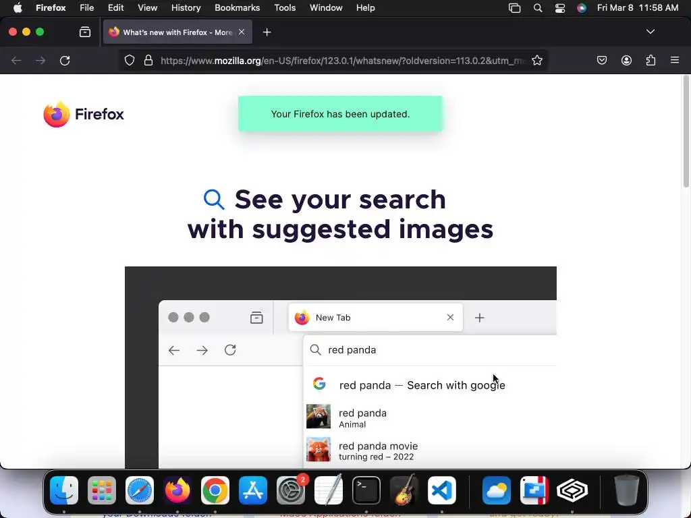Open the App Store from the Dock
The image size is (691, 518).
click(253, 490)
